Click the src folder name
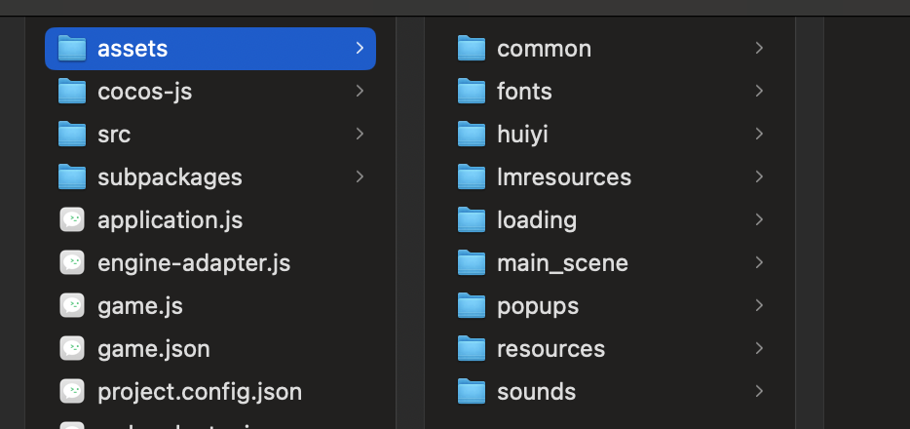910x429 pixels. (114, 134)
